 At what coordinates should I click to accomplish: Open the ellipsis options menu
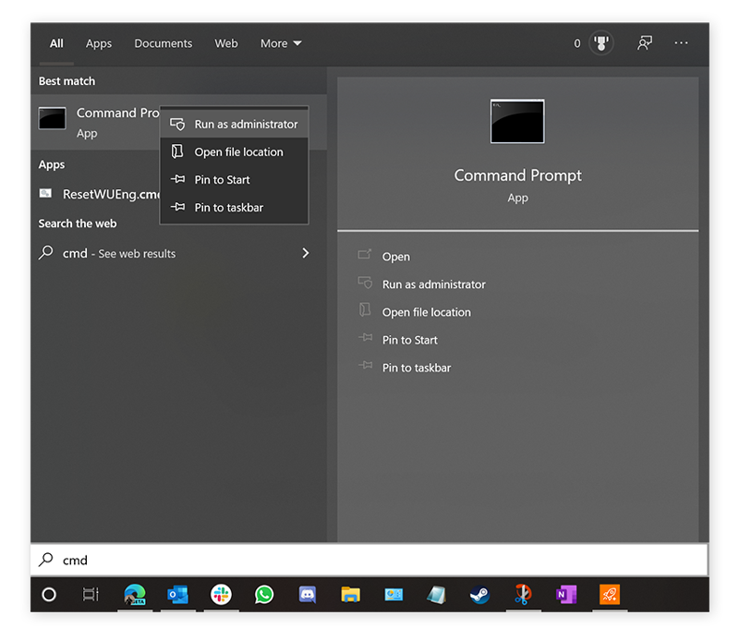(681, 42)
